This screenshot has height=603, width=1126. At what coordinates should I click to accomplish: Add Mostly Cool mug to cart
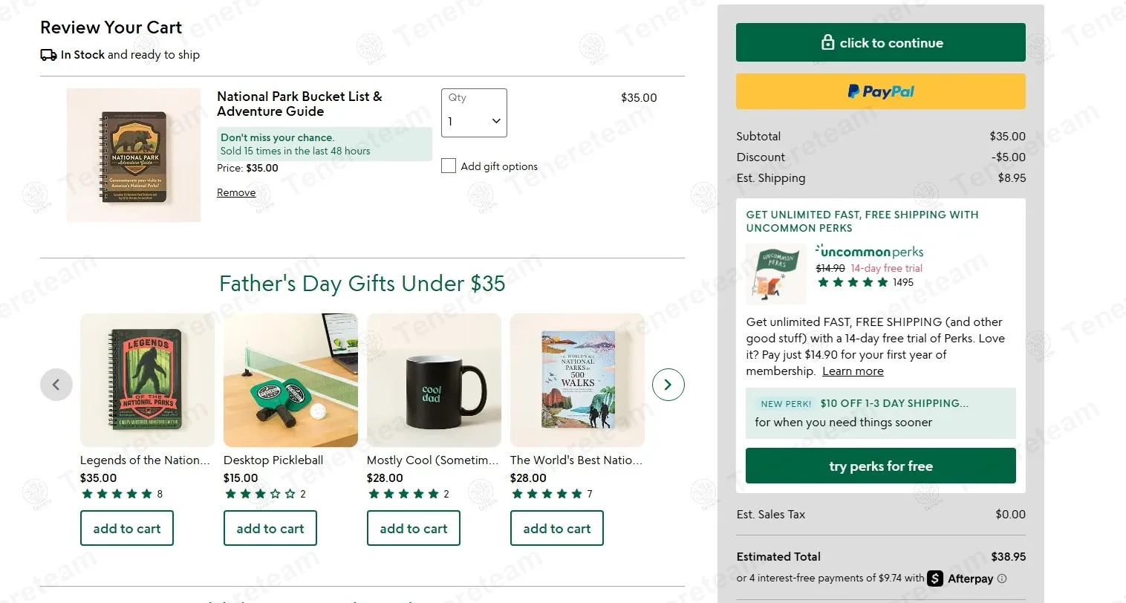click(414, 528)
